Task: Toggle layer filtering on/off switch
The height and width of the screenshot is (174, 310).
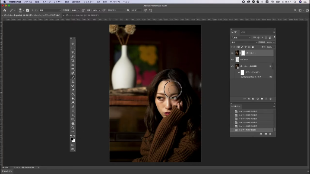Action: [275, 37]
